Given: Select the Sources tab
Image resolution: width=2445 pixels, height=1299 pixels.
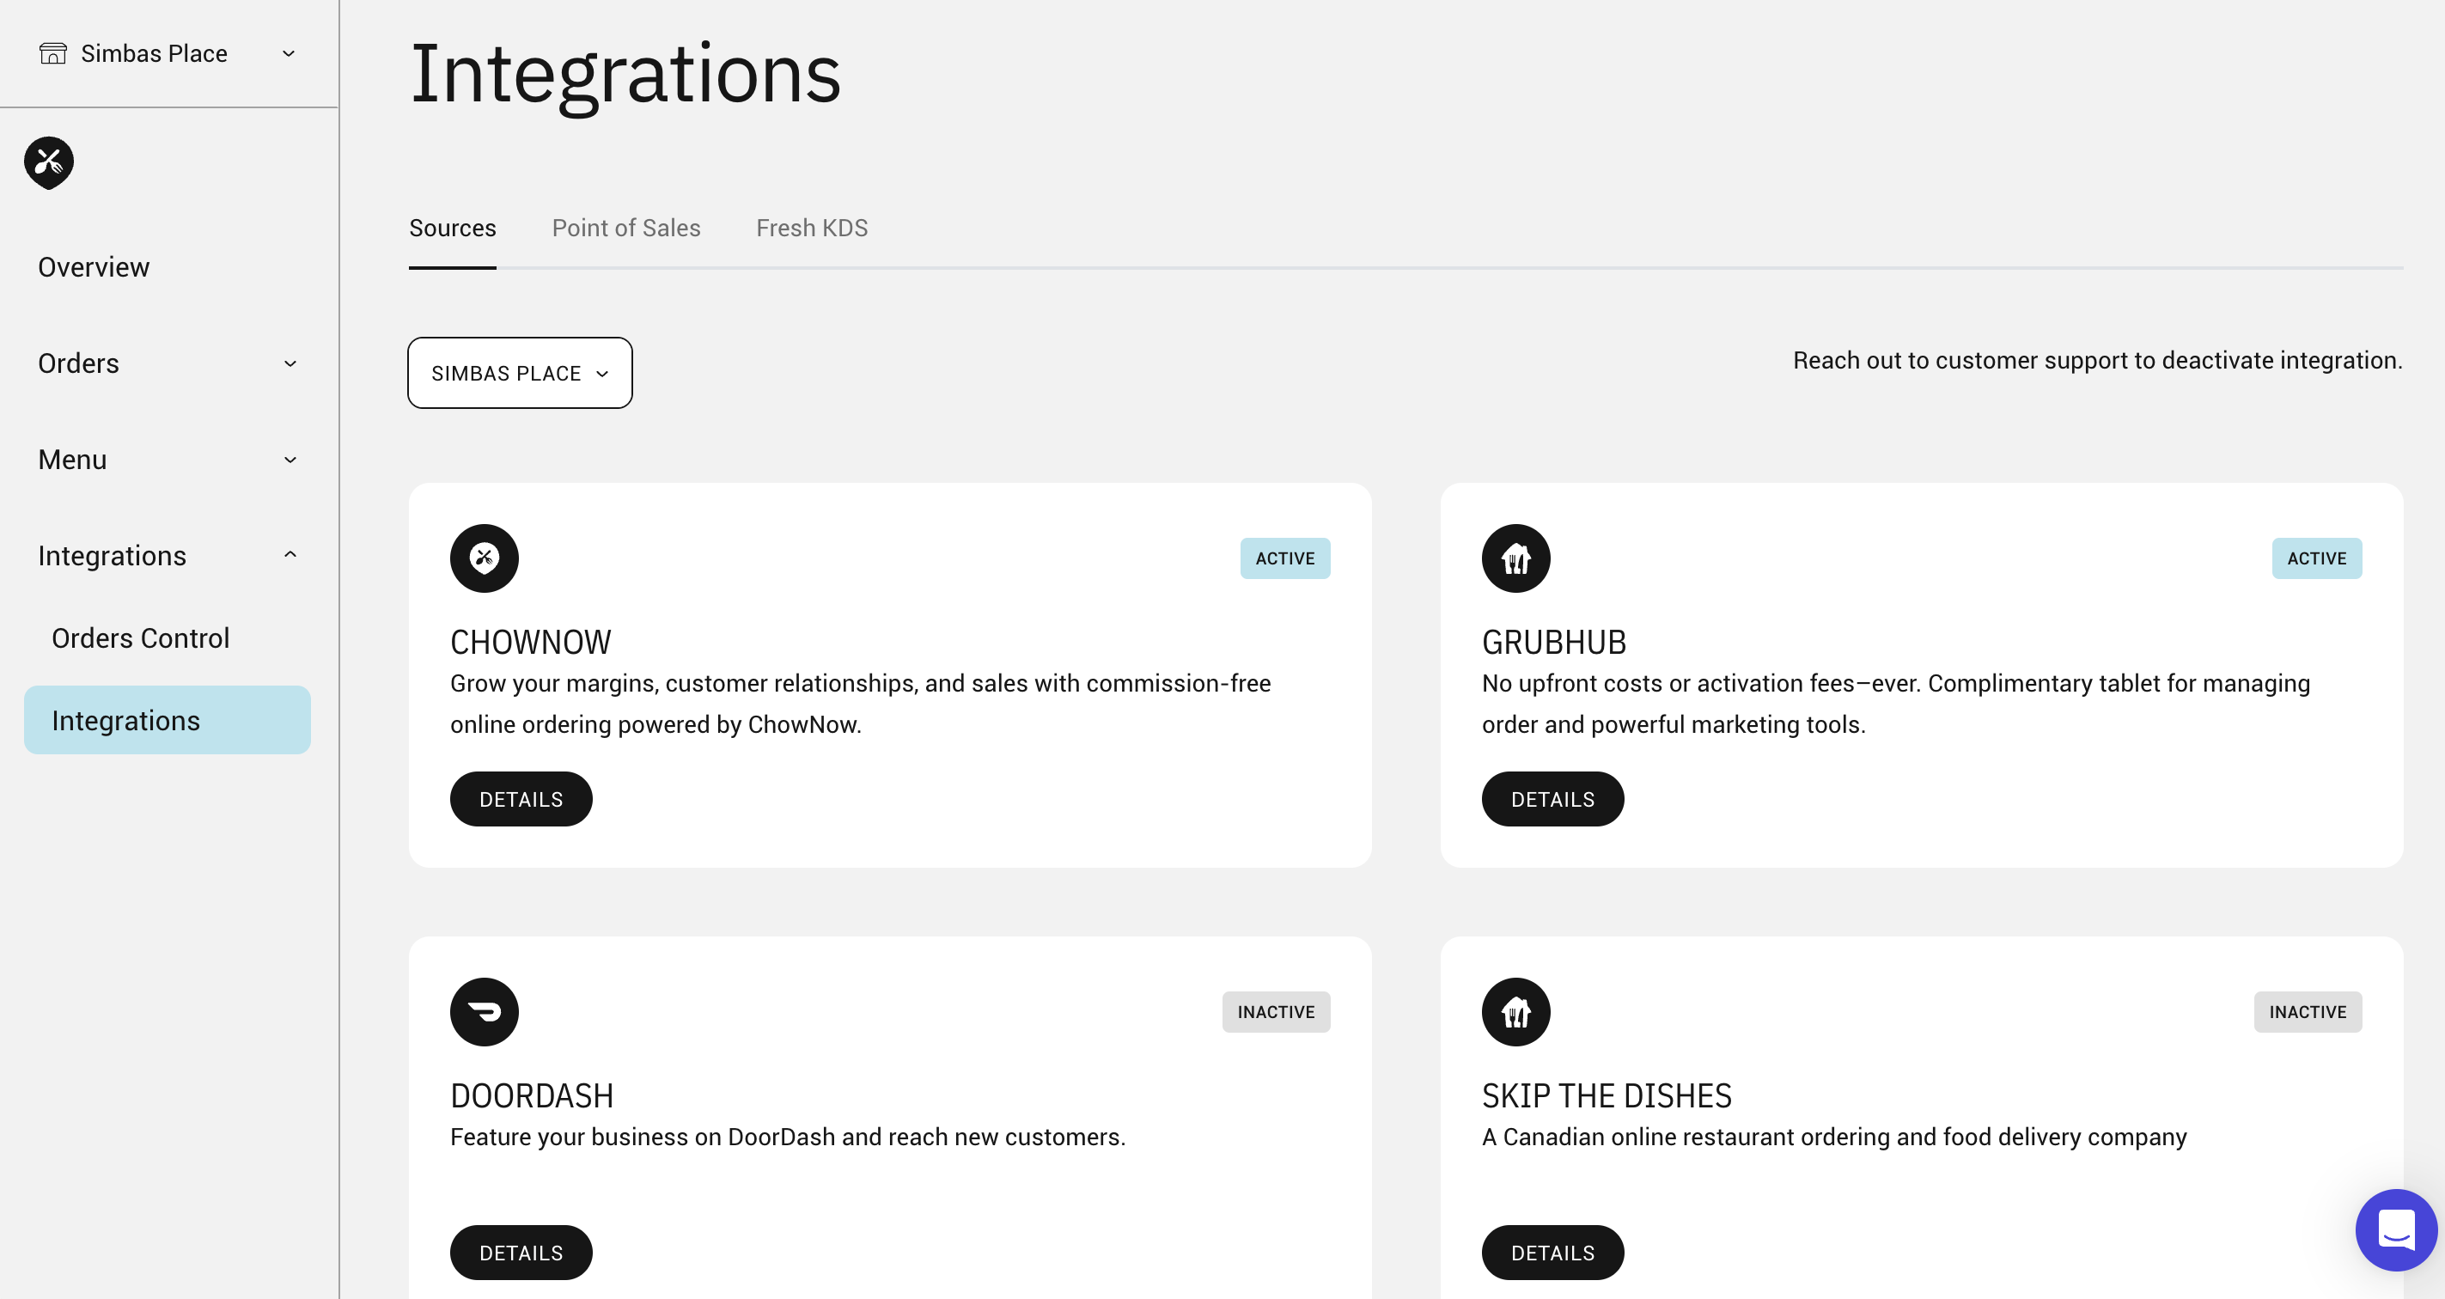Looking at the screenshot, I should [x=452, y=228].
